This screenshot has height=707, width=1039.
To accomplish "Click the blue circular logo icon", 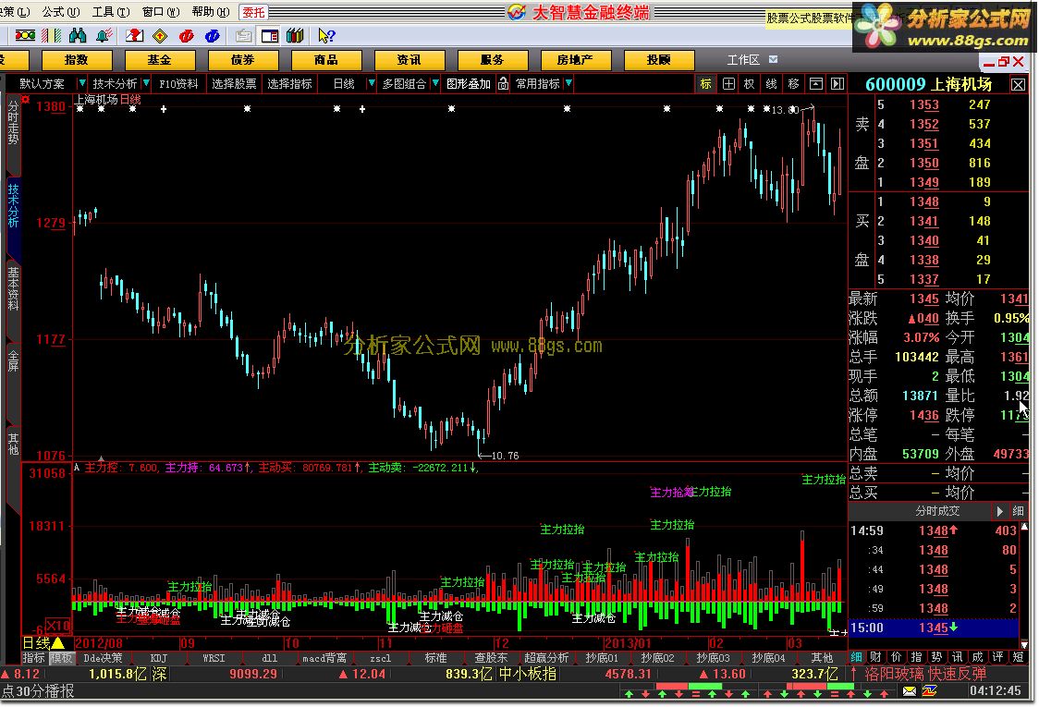I will click(212, 35).
